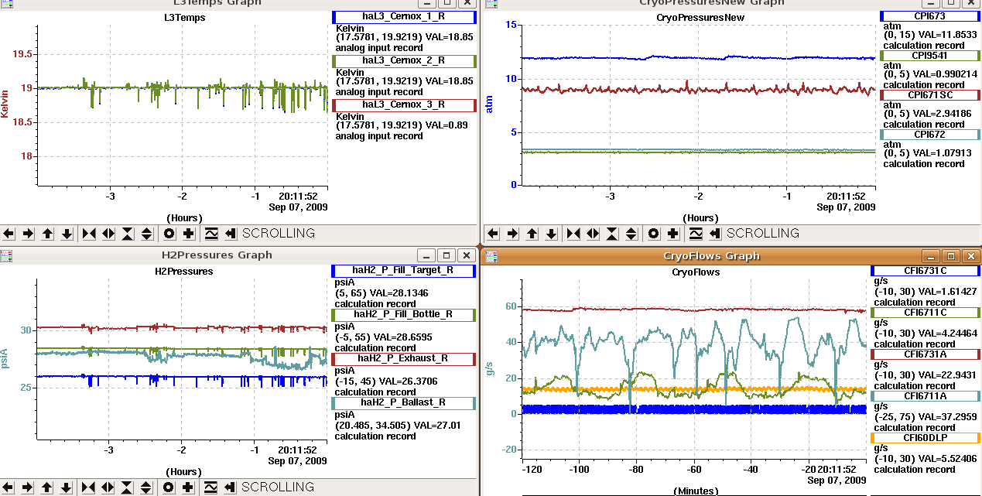Click the SCROLLING status label under L3Temps
The height and width of the screenshot is (496, 982).
coord(279,233)
